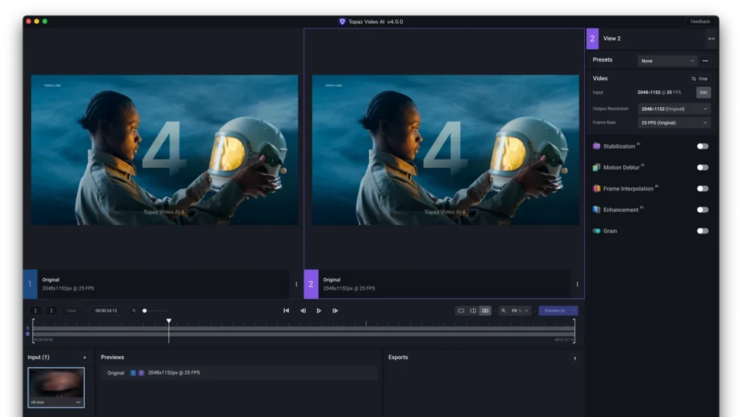Enable the Stabilization toggle
742x417 pixels.
pos(703,146)
